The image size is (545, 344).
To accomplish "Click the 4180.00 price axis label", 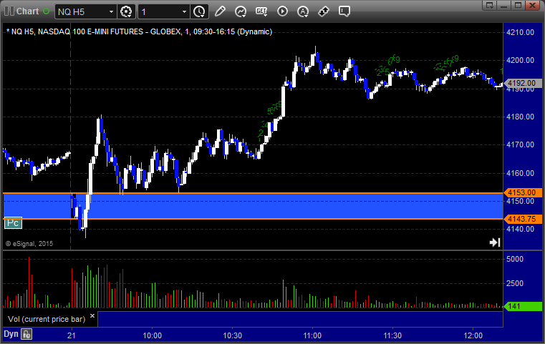I will (521, 117).
